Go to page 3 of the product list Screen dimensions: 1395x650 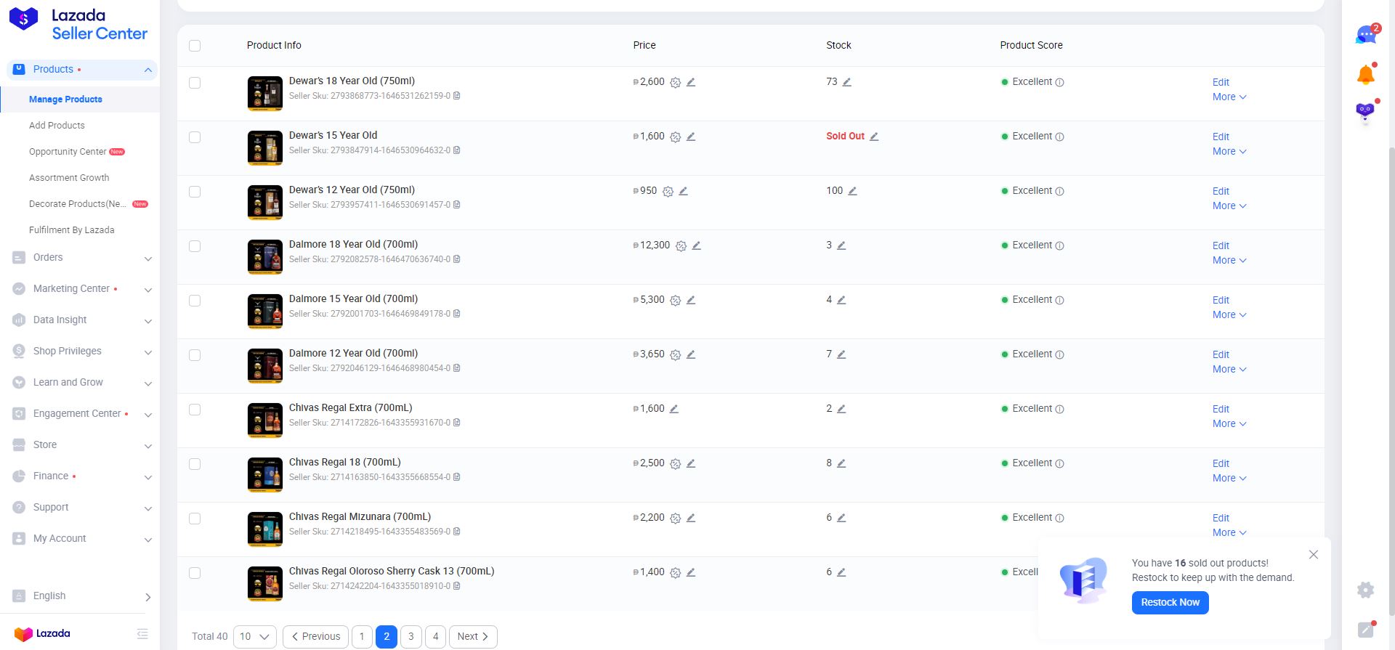(x=411, y=636)
